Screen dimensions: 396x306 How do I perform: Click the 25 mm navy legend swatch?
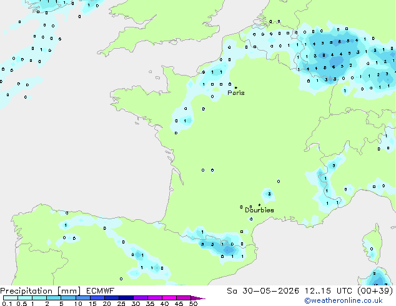[x=126, y=298]
